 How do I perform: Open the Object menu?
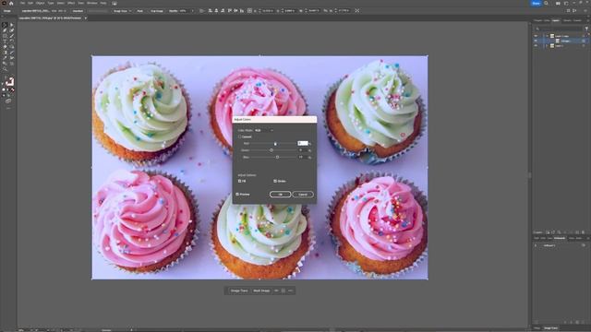(x=40, y=3)
